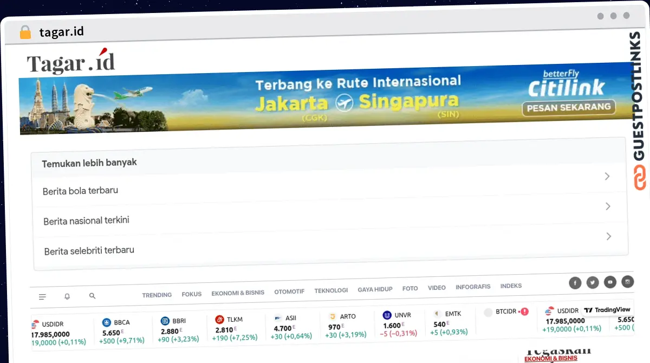
Task: Click the ARTO ticker logo icon
Action: click(332, 316)
